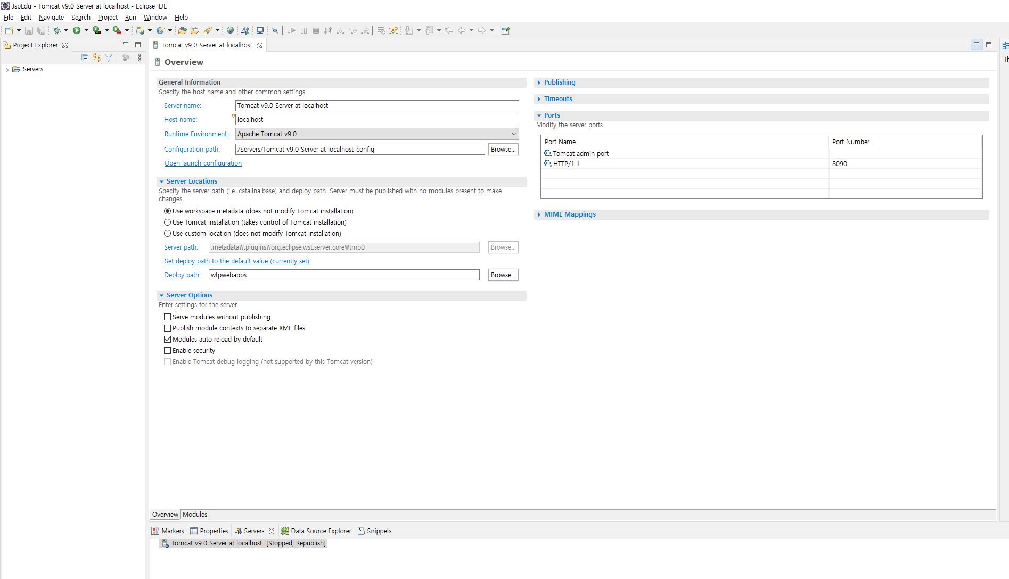Click Browse next to Configuration path

(503, 150)
